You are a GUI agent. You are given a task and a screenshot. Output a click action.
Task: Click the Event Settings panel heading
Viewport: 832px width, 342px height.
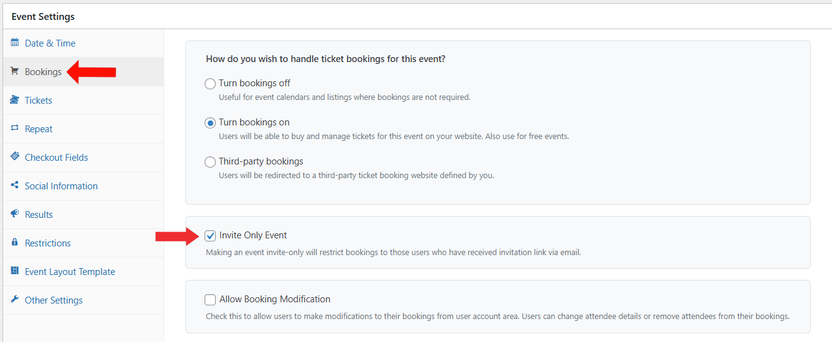43,17
